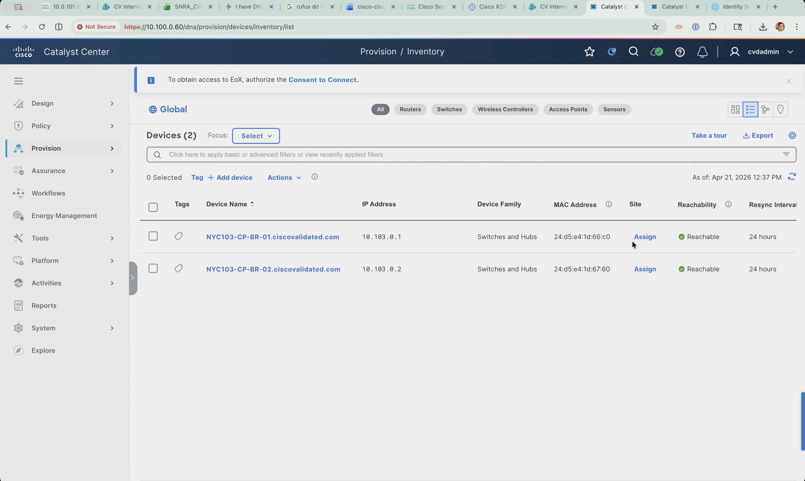Viewport: 805px width, 481px height.
Task: Refresh the inventory table data
Action: [x=792, y=177]
